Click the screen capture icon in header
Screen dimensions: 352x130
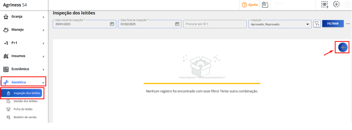324,5
